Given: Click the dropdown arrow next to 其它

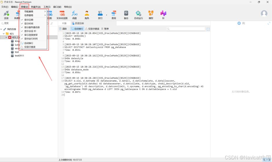Looking at the screenshot, I should coord(106,15).
